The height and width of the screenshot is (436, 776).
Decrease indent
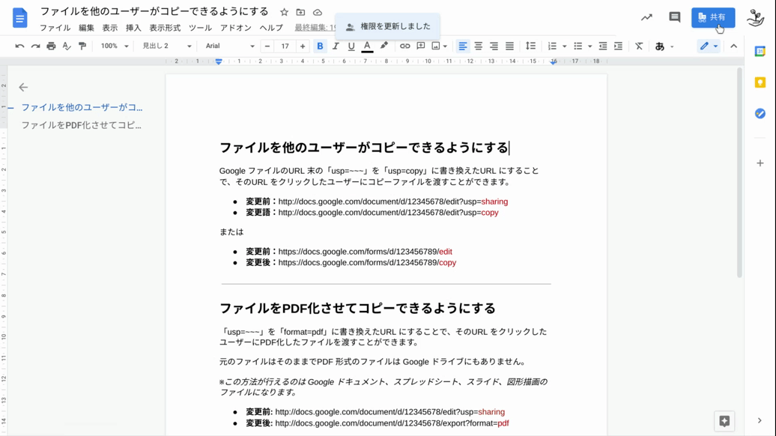click(x=603, y=46)
